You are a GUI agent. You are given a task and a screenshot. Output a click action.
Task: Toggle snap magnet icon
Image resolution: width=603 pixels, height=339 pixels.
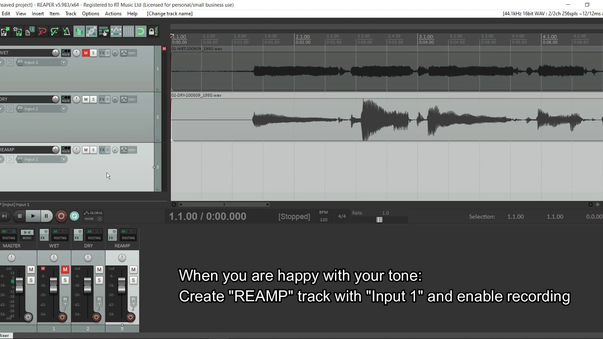click(140, 32)
